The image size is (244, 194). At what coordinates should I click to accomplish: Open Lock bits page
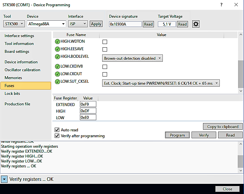click(x=12, y=94)
